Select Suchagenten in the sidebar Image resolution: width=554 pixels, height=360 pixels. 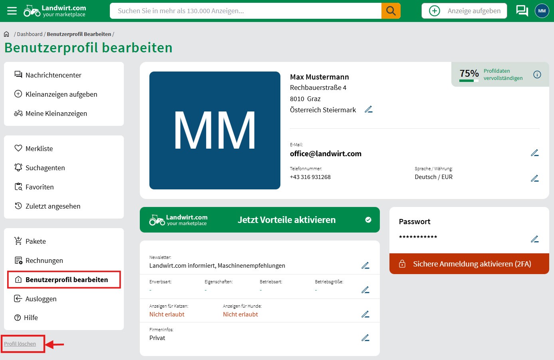pos(45,168)
